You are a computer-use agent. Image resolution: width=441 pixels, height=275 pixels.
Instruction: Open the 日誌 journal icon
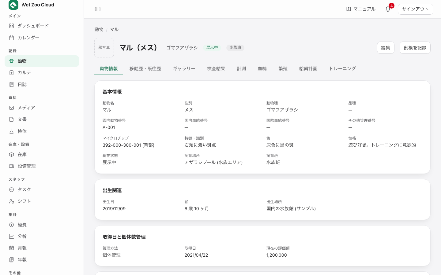(12, 84)
